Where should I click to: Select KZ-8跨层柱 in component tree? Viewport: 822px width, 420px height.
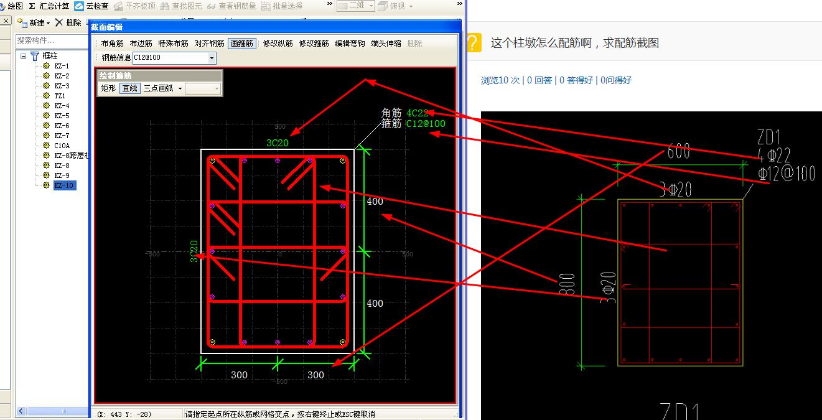(x=70, y=156)
